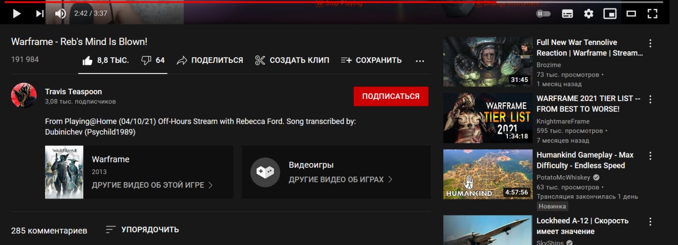Open the menu for Lockheed A-12 video

[650, 221]
